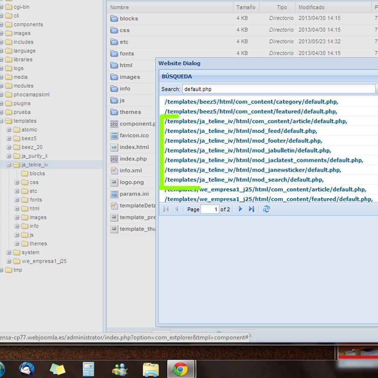Click the file icon beside index.html
Viewport: 378px width, 378px height.
(x=114, y=147)
